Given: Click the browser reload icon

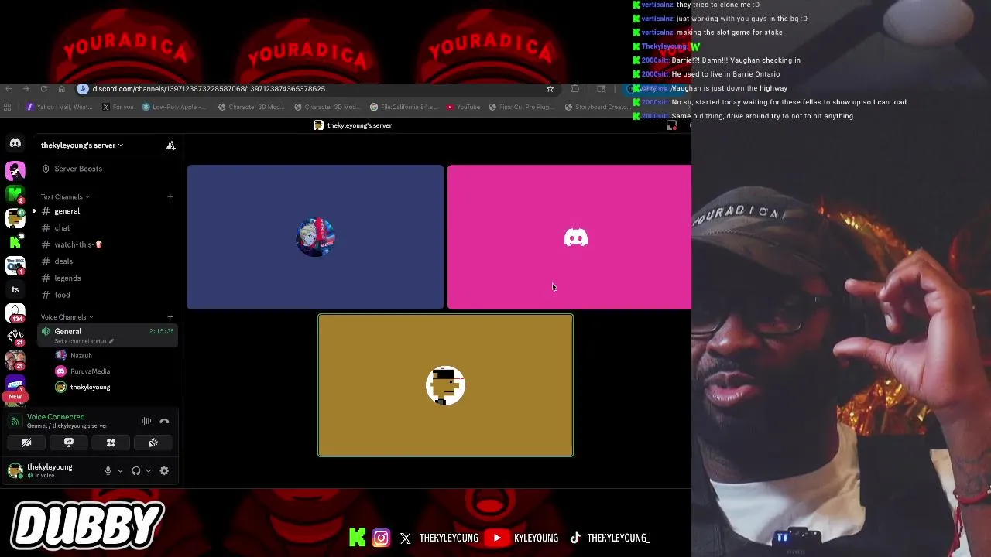Looking at the screenshot, I should pyautogui.click(x=44, y=89).
